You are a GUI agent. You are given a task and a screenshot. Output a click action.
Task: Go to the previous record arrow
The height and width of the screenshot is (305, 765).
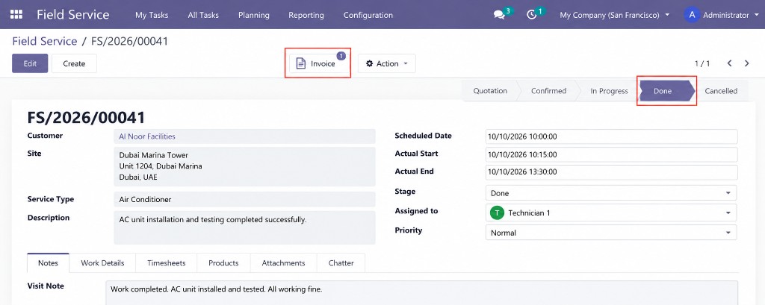pyautogui.click(x=730, y=63)
